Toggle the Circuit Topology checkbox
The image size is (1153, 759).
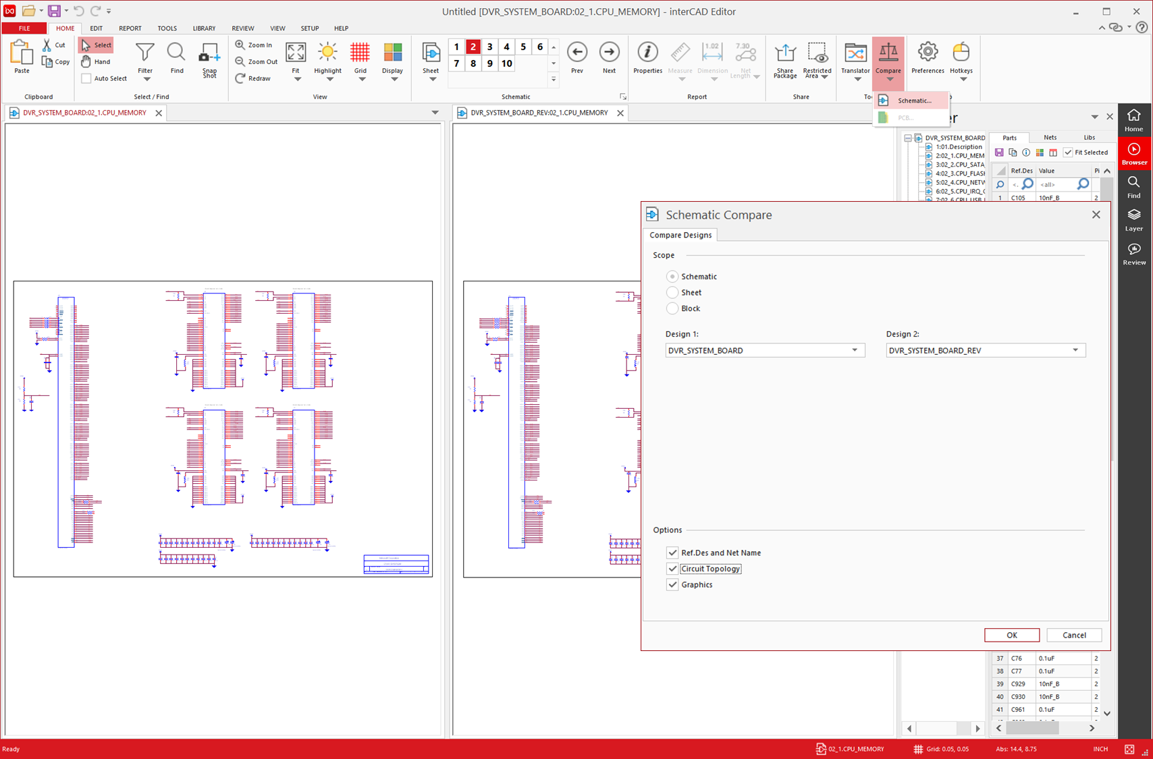(672, 569)
